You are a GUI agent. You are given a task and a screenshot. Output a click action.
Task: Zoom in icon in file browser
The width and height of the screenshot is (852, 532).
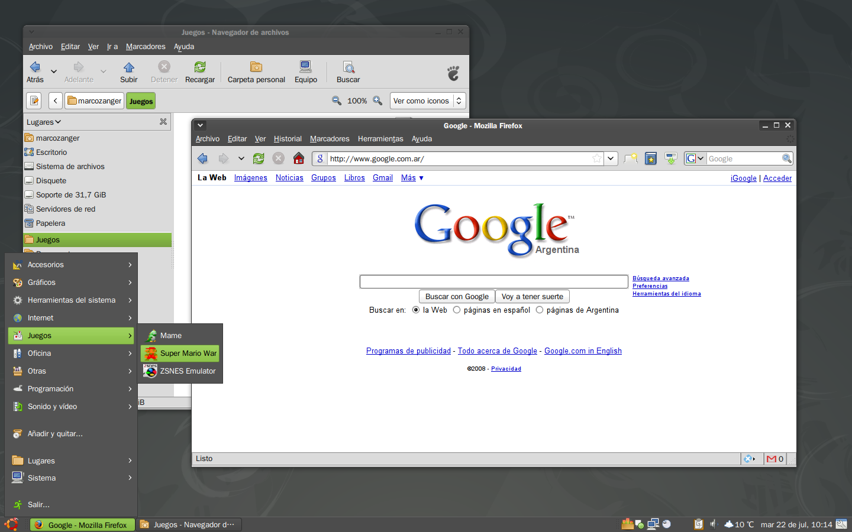point(377,100)
